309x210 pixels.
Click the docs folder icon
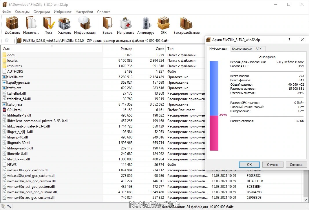pyautogui.click(x=5, y=55)
